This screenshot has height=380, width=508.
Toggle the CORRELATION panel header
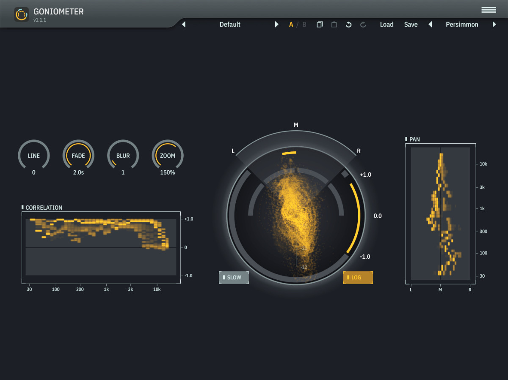point(42,208)
